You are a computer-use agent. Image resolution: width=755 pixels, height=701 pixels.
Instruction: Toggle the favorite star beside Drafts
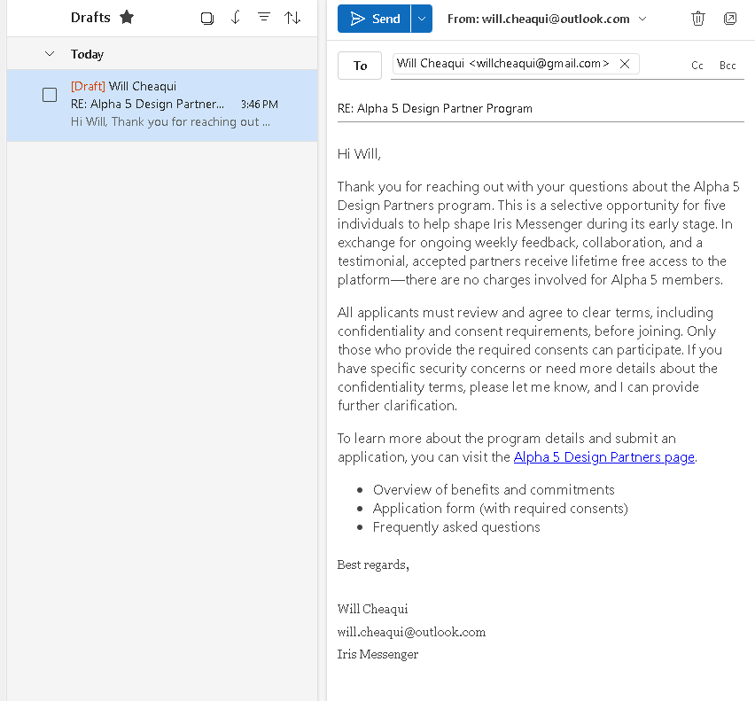pyautogui.click(x=127, y=18)
